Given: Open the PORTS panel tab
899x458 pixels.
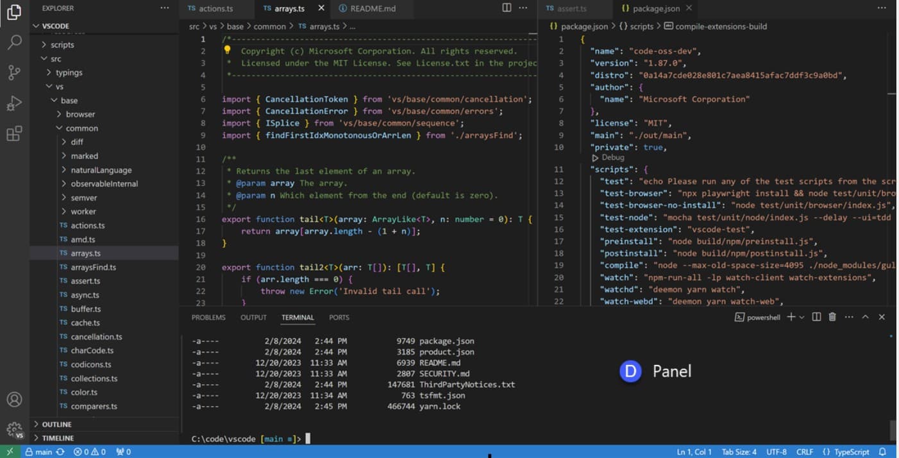Looking at the screenshot, I should tap(339, 318).
